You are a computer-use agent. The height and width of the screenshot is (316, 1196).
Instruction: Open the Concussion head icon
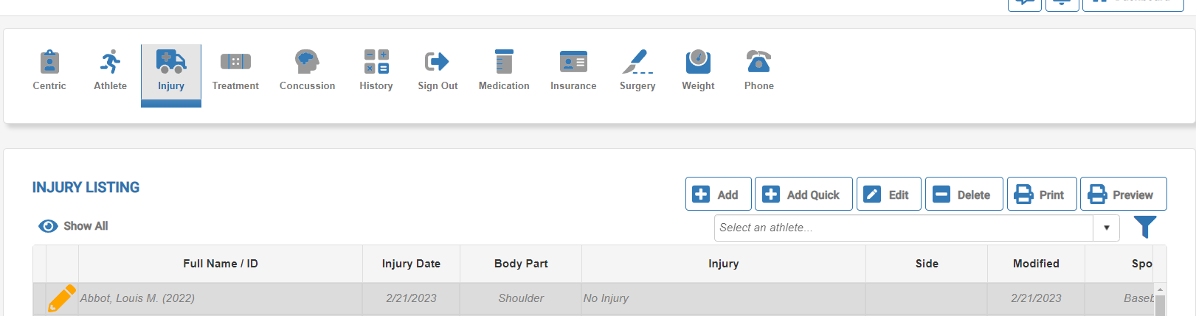(x=307, y=63)
